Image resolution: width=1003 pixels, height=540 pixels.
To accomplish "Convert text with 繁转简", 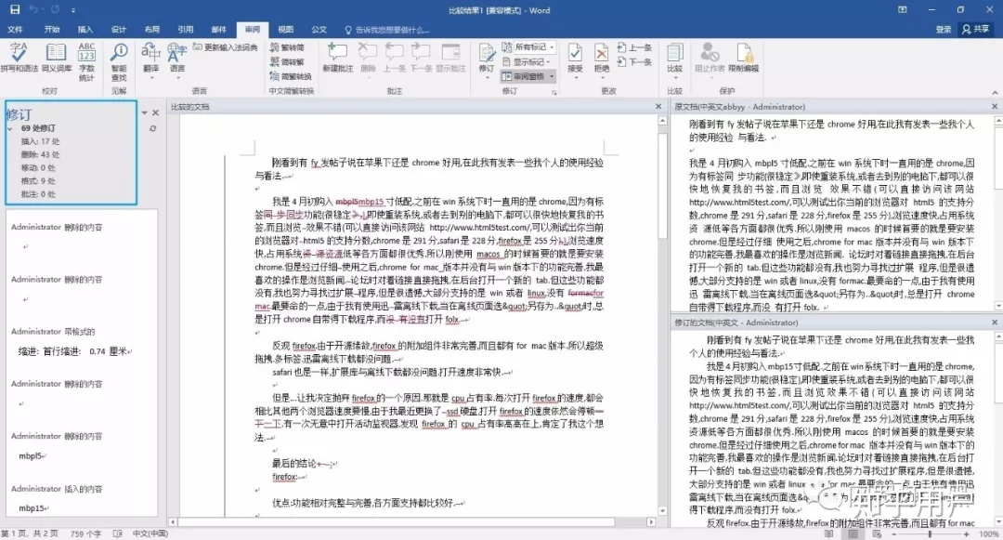I will point(287,47).
